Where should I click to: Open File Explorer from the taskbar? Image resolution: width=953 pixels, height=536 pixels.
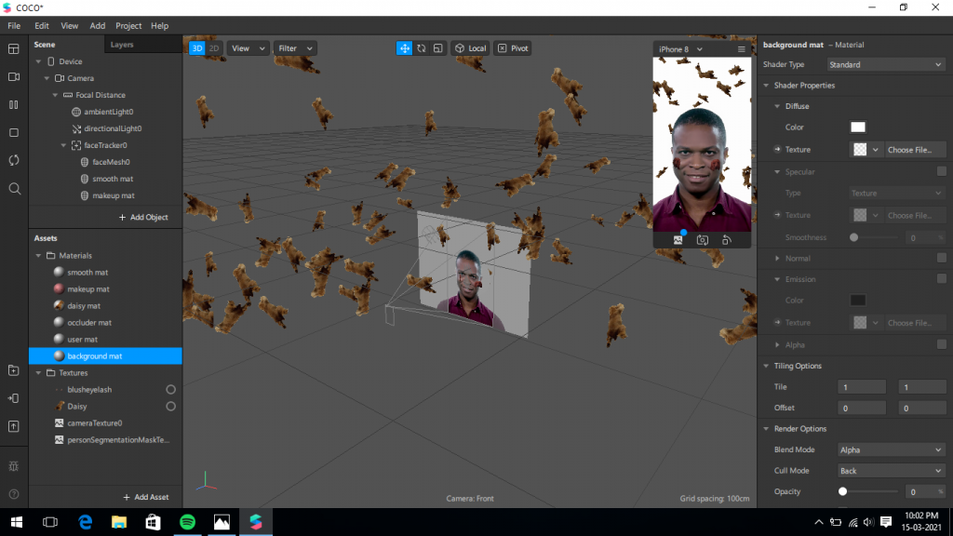[x=119, y=522]
